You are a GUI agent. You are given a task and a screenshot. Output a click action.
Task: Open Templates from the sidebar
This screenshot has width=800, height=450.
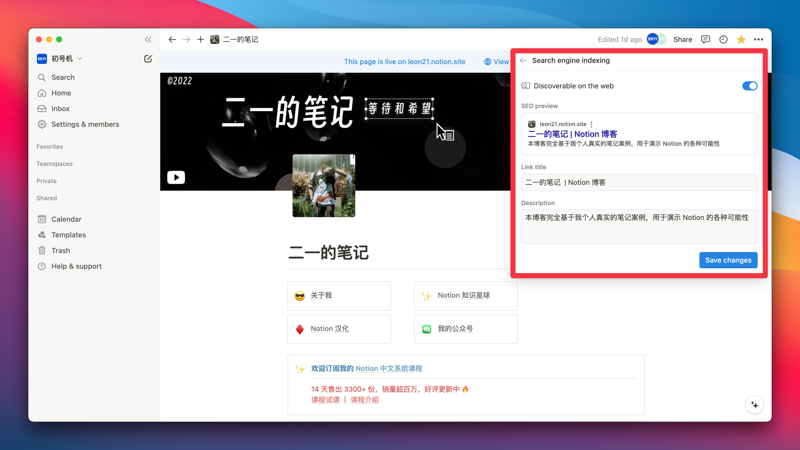68,235
